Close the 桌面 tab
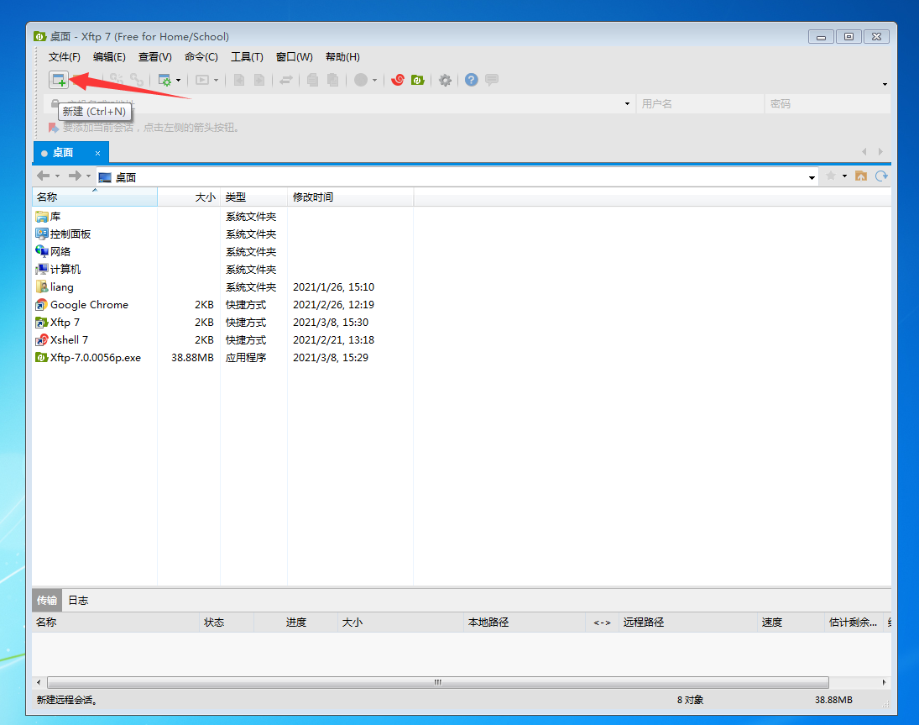919x725 pixels. (x=98, y=153)
